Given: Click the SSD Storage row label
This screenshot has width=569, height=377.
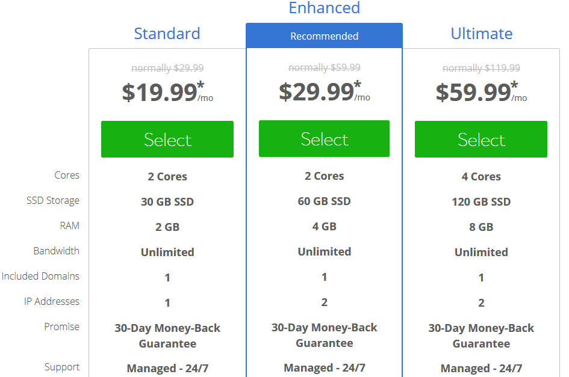Looking at the screenshot, I should click(53, 200).
